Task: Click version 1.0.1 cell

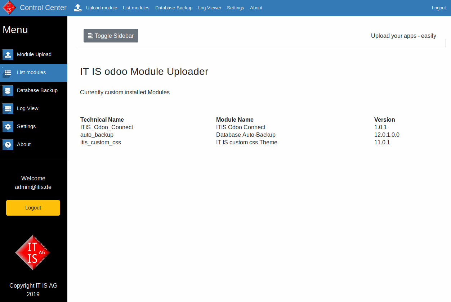Action: click(380, 127)
